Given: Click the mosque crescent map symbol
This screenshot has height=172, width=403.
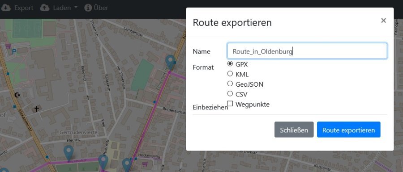Looking at the screenshot, I should pyautogui.click(x=17, y=95).
